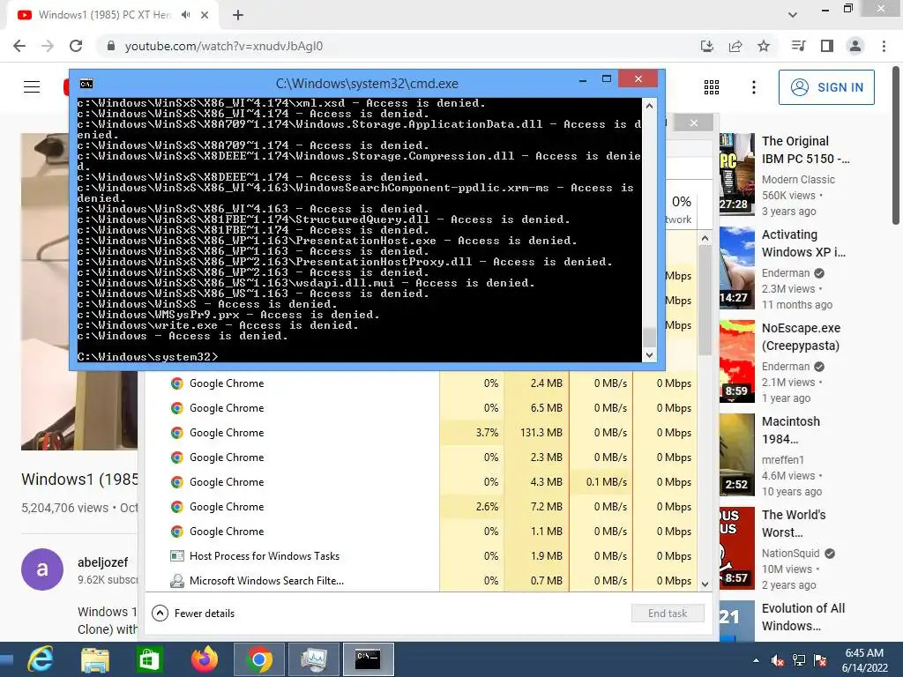Click Task Manager scrollbar down arrow
The image size is (903, 677).
click(705, 584)
